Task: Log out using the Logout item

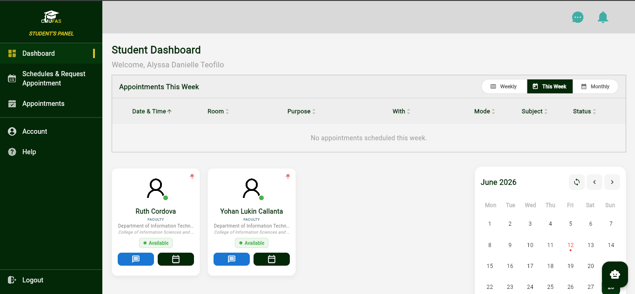Action: pos(51,280)
